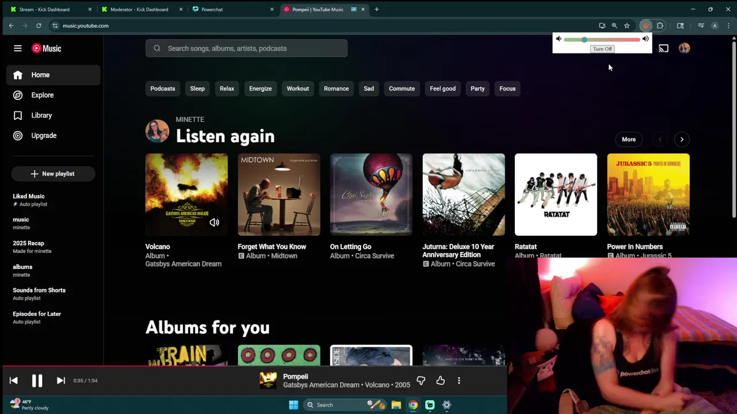Select the Feel good chip
The height and width of the screenshot is (414, 737).
[443, 89]
